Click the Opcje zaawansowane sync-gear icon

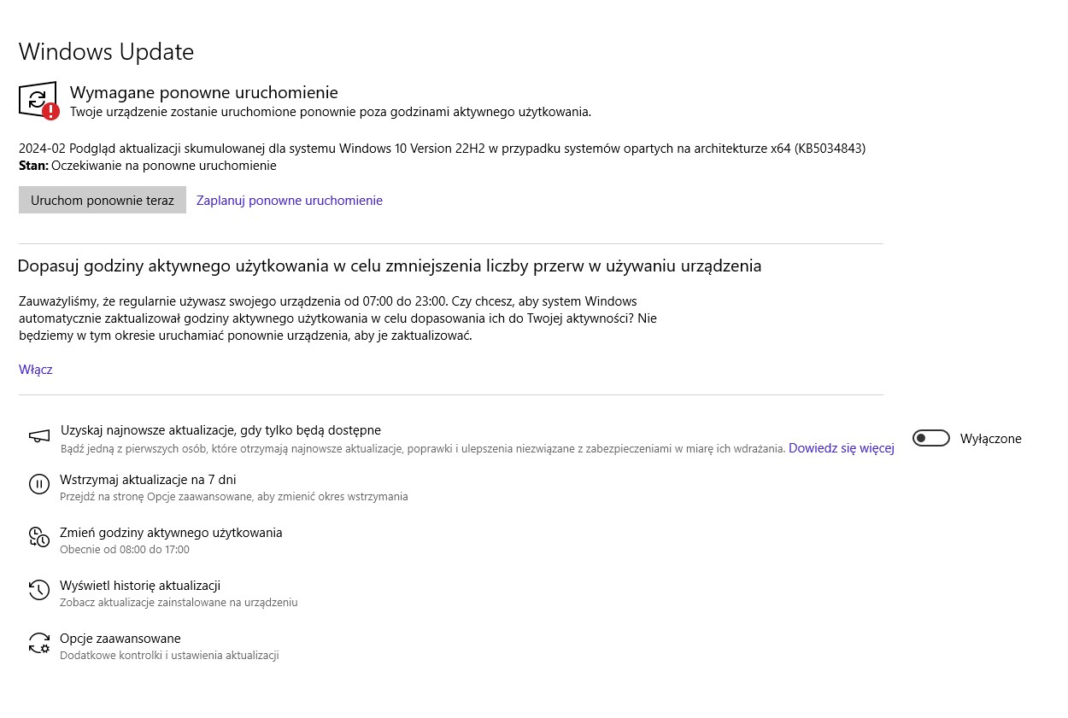39,643
